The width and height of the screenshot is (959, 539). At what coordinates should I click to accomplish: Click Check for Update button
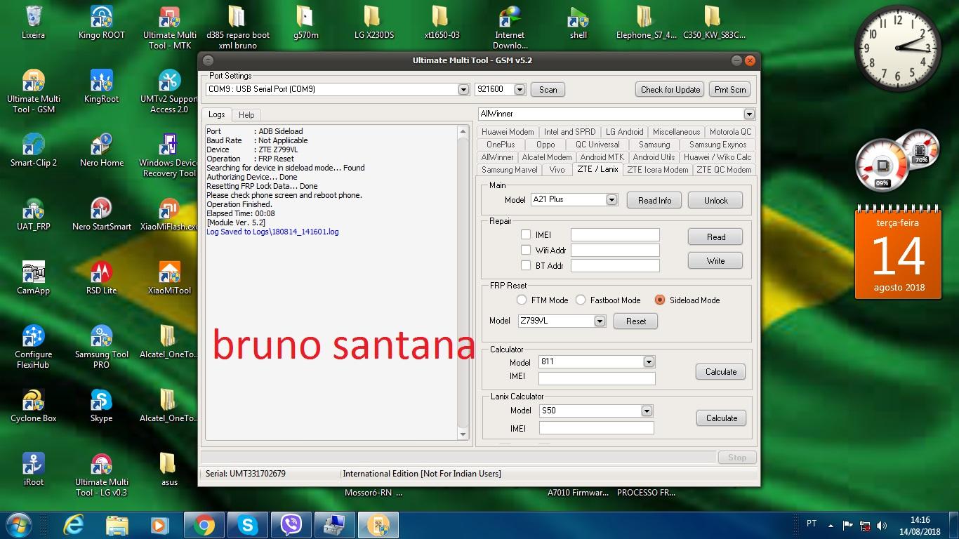coord(670,90)
